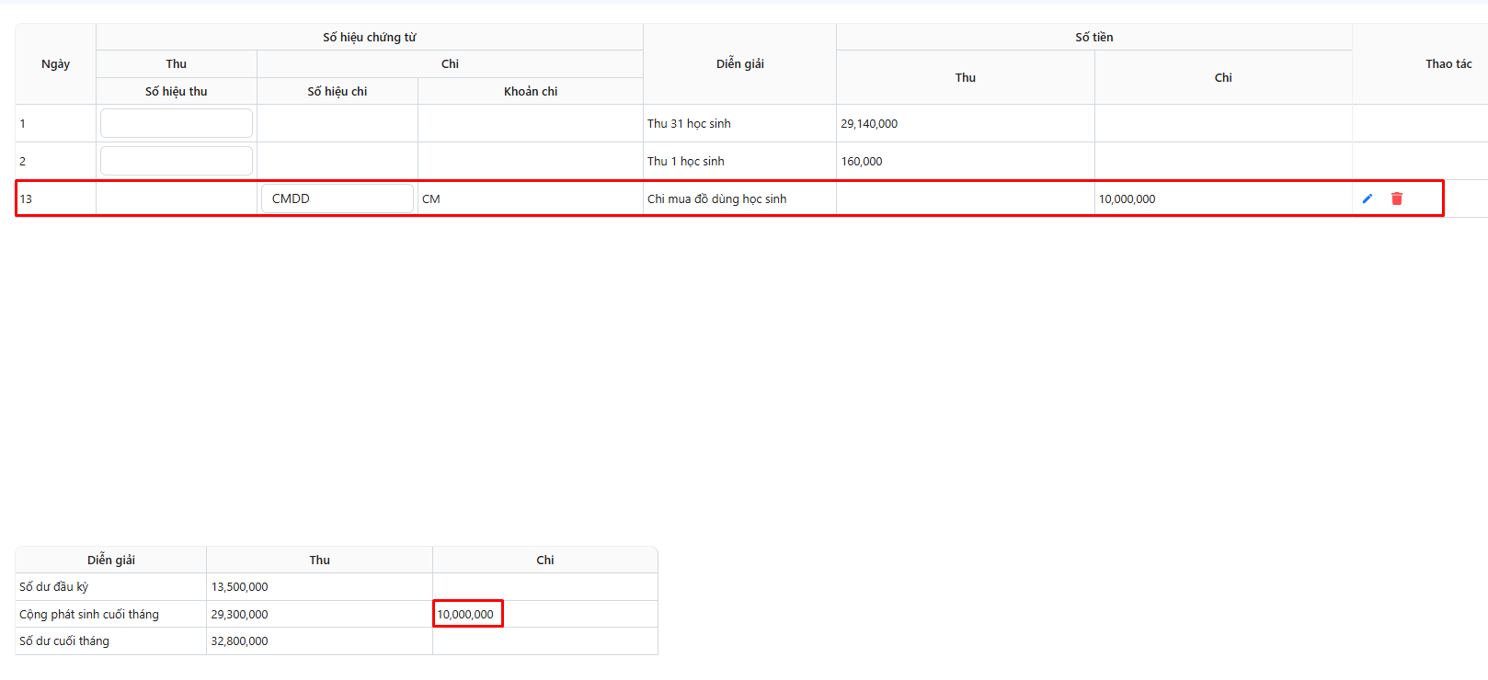This screenshot has height=680, width=1488.
Task: Click the 'Số tiền' column header
Action: [x=1093, y=37]
